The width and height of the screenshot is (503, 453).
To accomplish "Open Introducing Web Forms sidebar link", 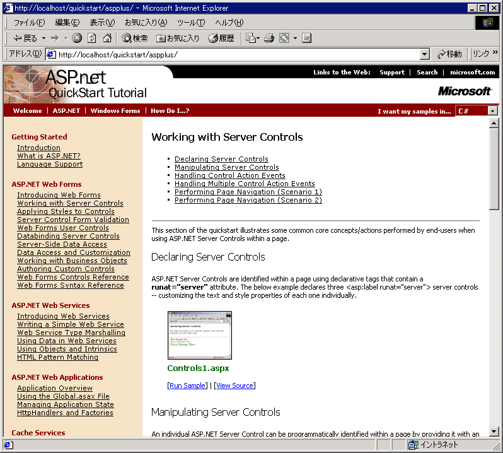I will [59, 195].
